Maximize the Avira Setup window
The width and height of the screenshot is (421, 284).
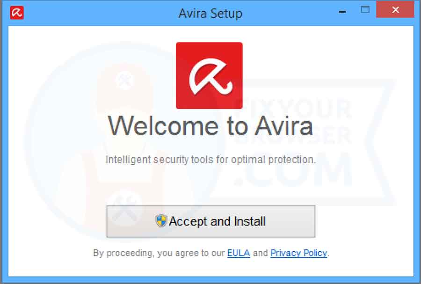tap(365, 10)
